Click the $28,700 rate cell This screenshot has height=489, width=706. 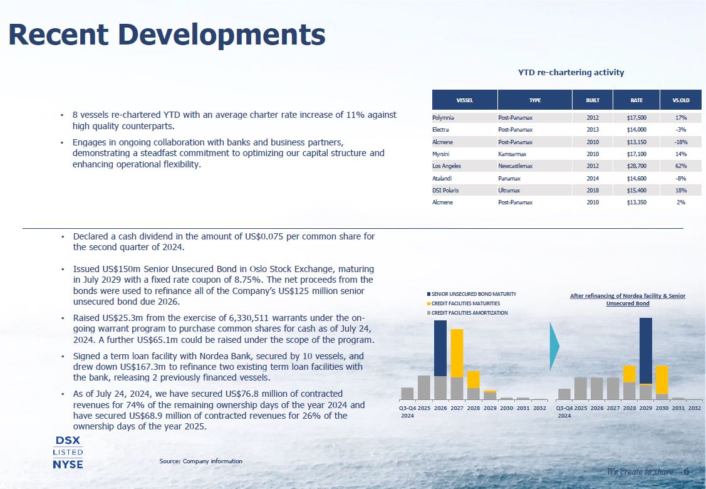(636, 166)
